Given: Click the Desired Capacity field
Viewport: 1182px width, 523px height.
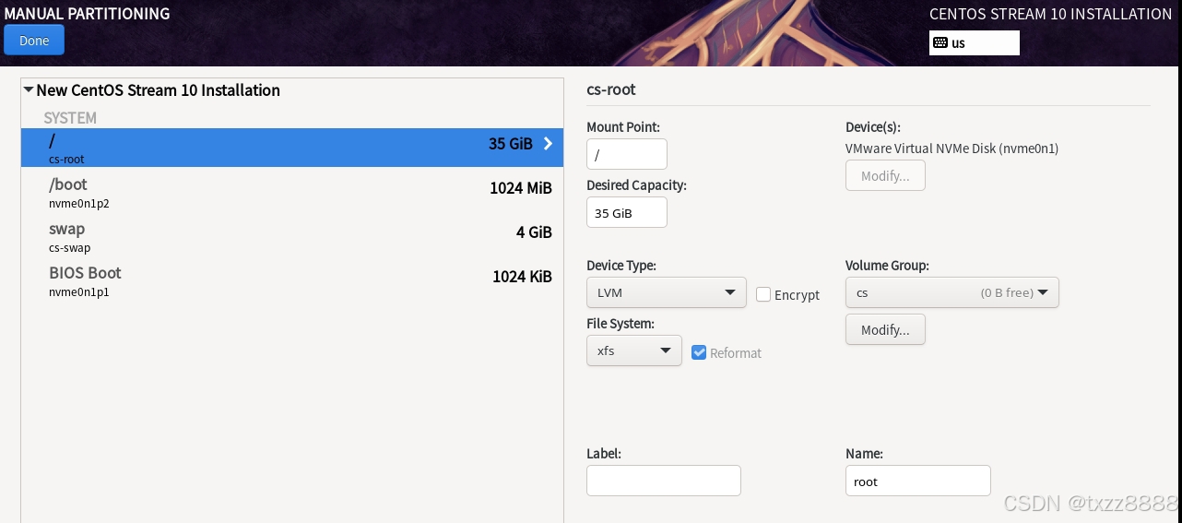Looking at the screenshot, I should 627,212.
